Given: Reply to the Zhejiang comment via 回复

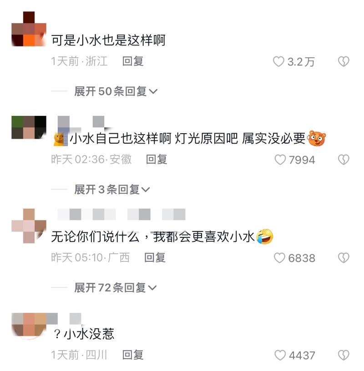Looking at the screenshot, I should pyautogui.click(x=133, y=61).
